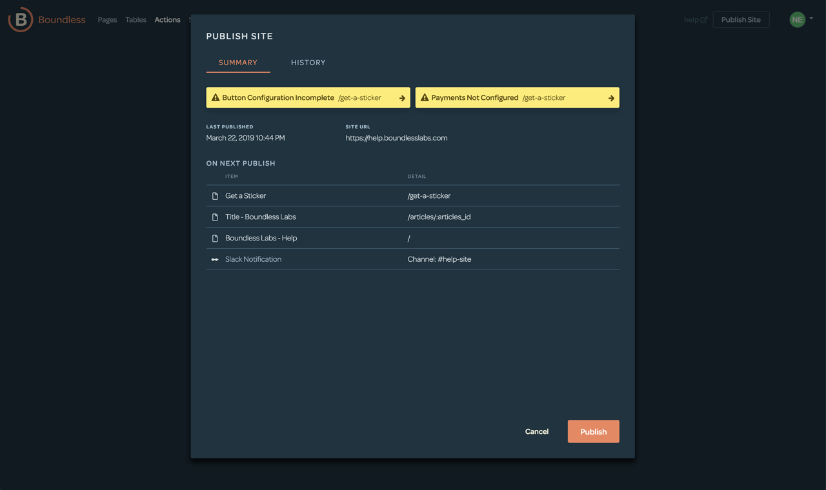Screen dimensions: 826x490
Task: Switch to the History tab
Action: tap(308, 63)
